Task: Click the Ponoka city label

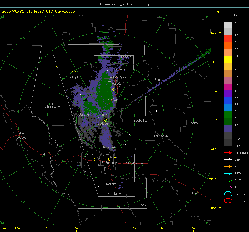Action: (x=126, y=57)
